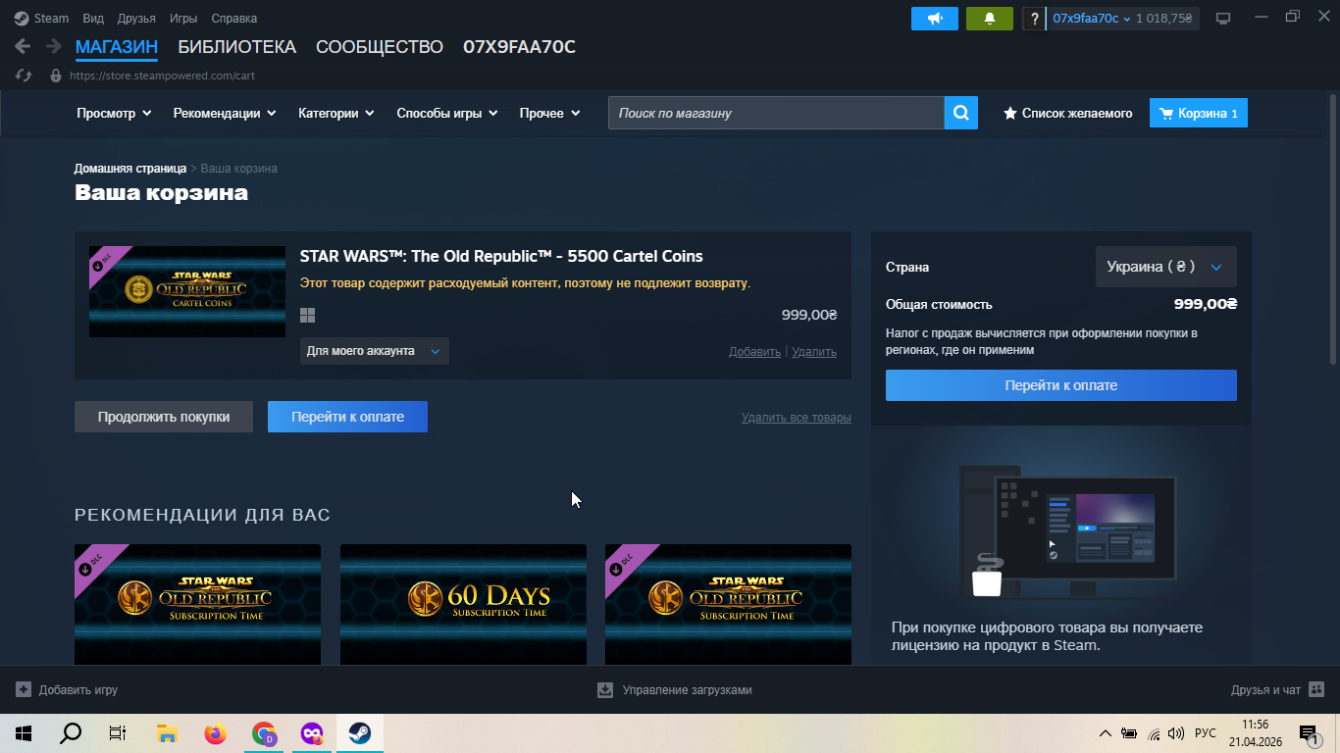This screenshot has width=1340, height=753.
Task: Launch File Explorer from the taskbar
Action: [167, 732]
